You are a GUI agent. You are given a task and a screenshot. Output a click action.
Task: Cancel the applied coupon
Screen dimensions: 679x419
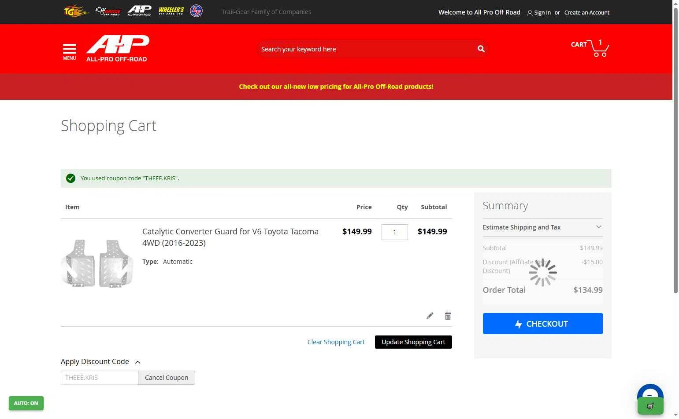pyautogui.click(x=167, y=378)
